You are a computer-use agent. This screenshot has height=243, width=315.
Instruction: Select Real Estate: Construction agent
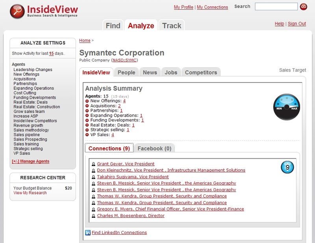coord(37,107)
